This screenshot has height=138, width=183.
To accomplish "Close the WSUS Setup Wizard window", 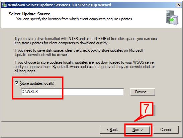I will [x=178, y=5].
